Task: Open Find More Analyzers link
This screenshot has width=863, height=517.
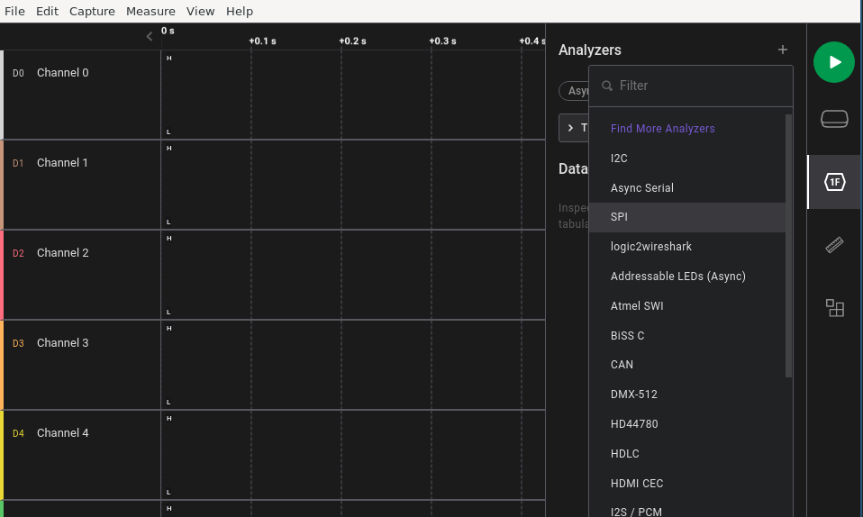Action: point(662,129)
